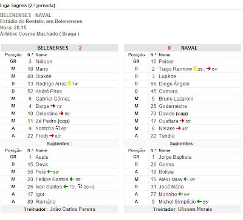Screen dimensions: 243x220
Task: Click coach name João Carlos Pereira
Action: (x=72, y=209)
